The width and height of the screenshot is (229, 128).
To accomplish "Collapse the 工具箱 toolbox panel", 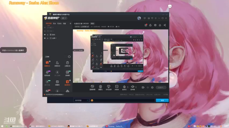I will [69, 57].
